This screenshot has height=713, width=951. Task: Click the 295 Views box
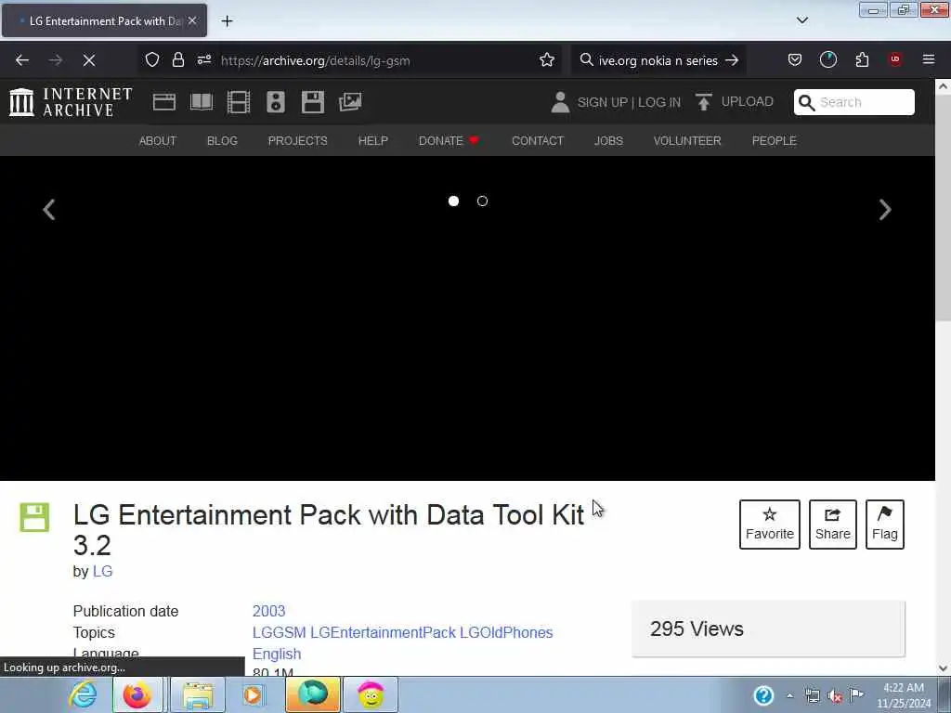768,629
